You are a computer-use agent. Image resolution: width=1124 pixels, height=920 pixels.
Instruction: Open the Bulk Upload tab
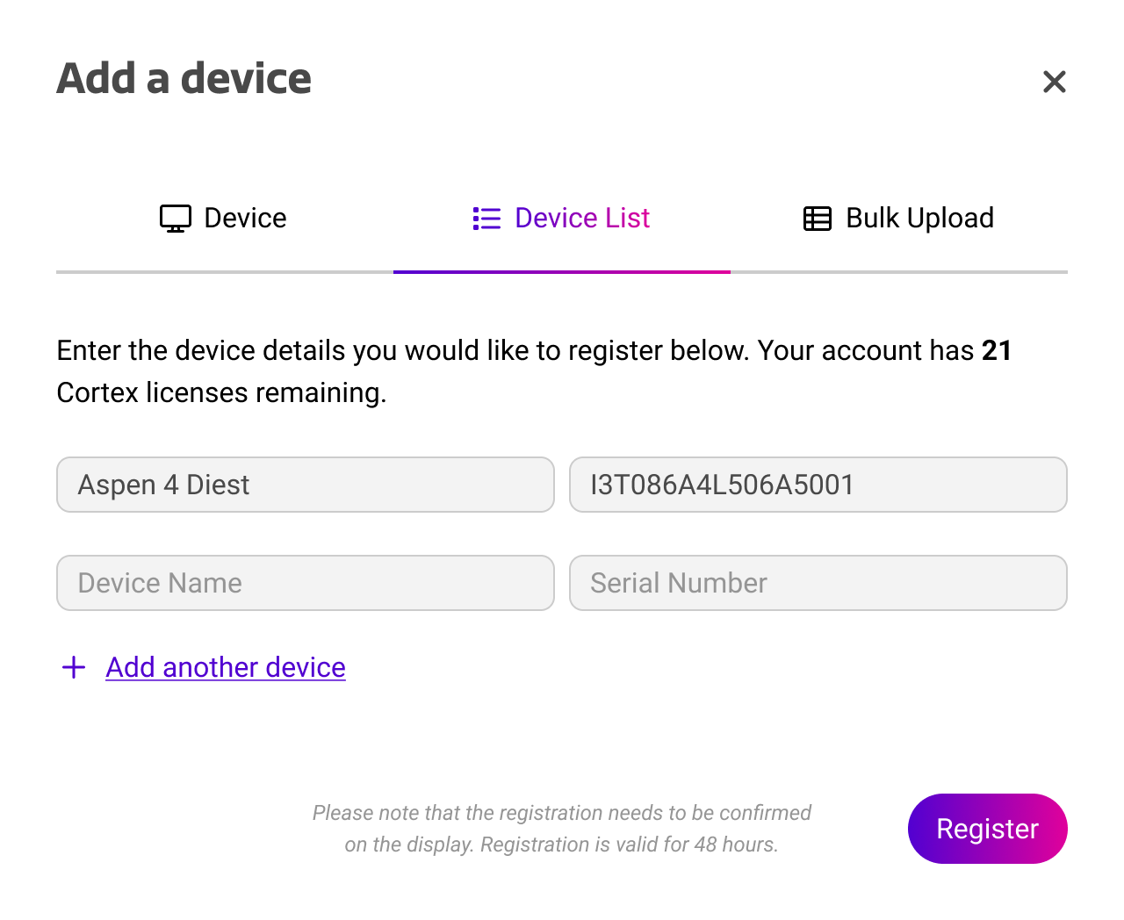point(919,219)
